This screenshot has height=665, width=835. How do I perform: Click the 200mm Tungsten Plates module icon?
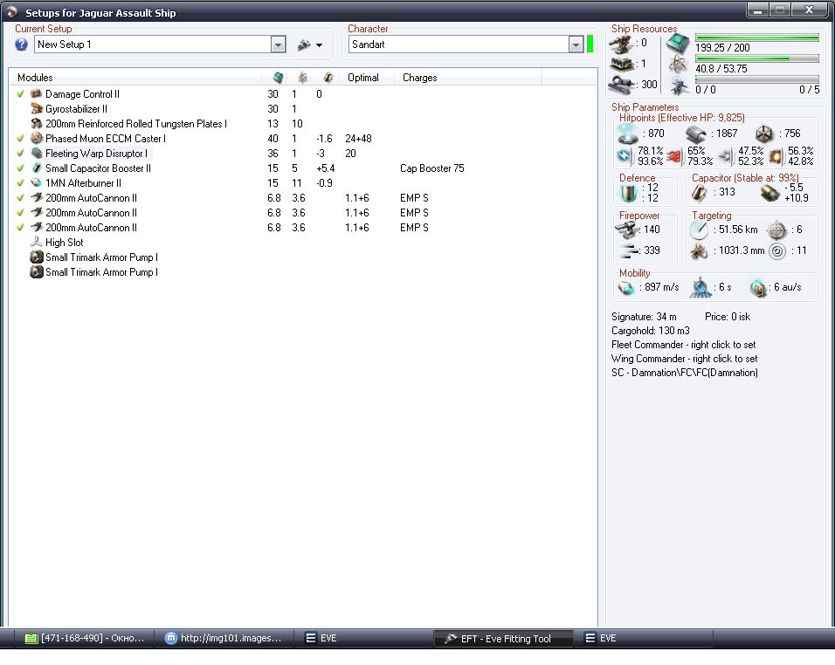pyautogui.click(x=36, y=124)
